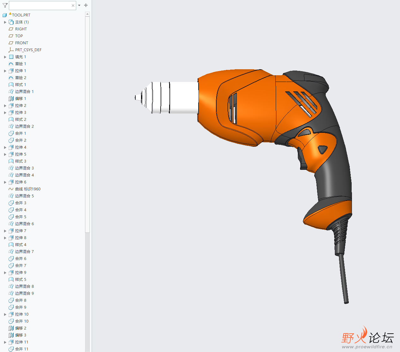The width and height of the screenshot is (400, 352).
Task: Expand the 拉伸 8 feature
Action: tap(5, 238)
